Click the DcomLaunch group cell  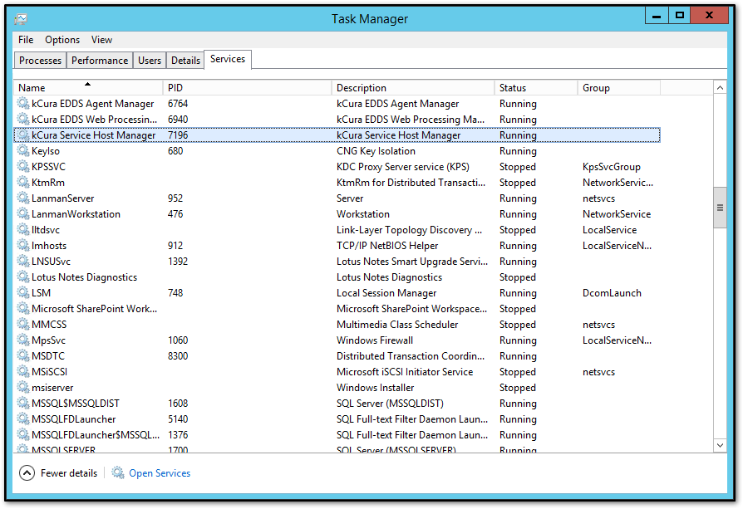click(x=612, y=293)
